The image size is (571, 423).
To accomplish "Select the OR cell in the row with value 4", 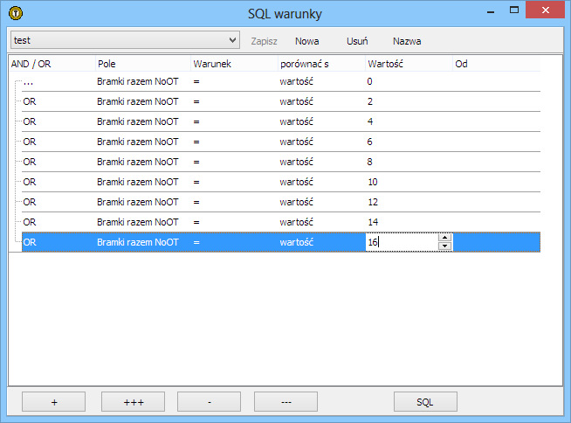I will point(30,121).
